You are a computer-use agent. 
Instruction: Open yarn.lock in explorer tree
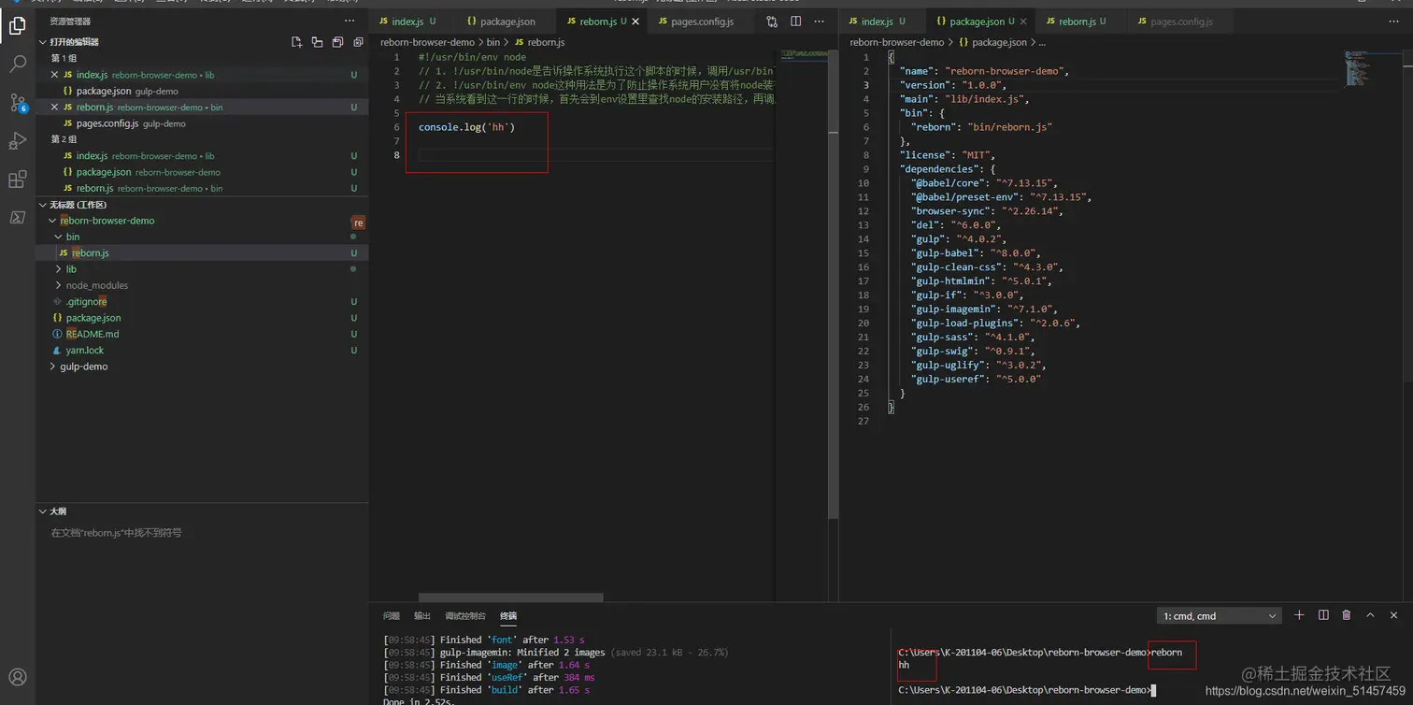[x=202, y=351]
